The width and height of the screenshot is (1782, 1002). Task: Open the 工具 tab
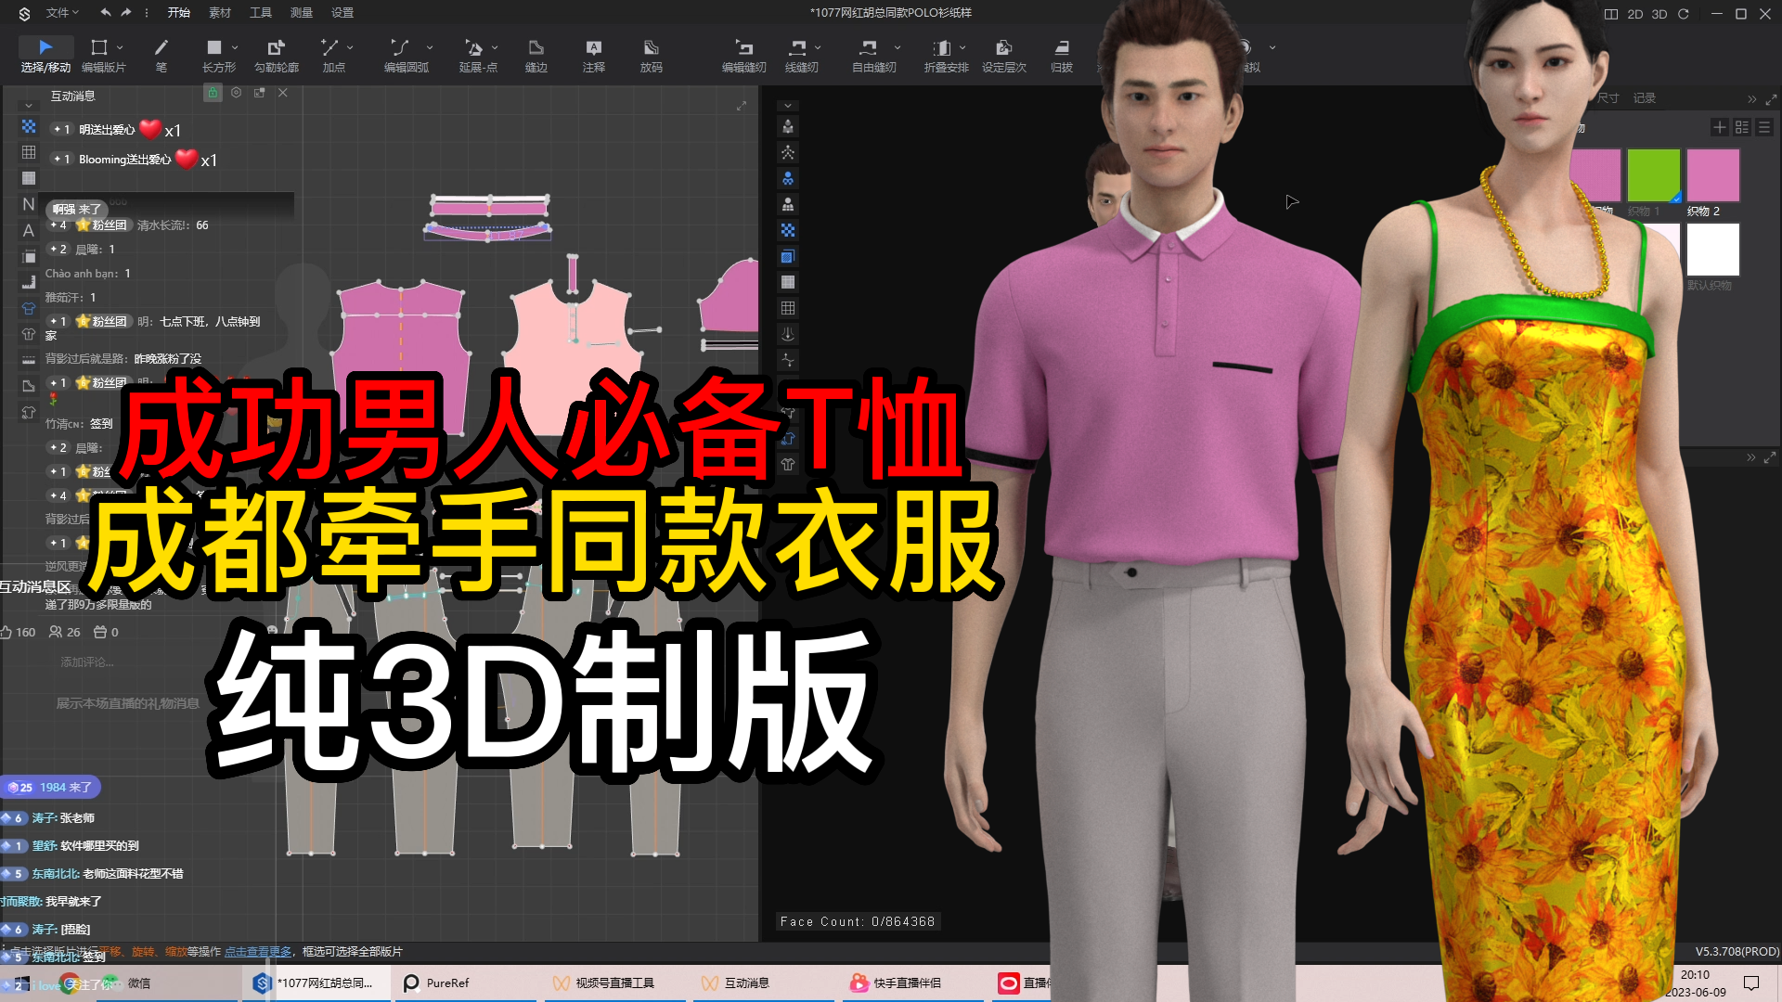pyautogui.click(x=261, y=13)
